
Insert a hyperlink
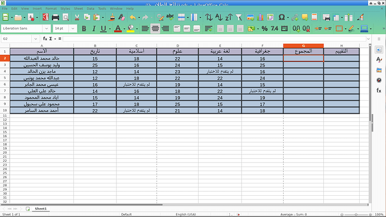(x=295, y=17)
